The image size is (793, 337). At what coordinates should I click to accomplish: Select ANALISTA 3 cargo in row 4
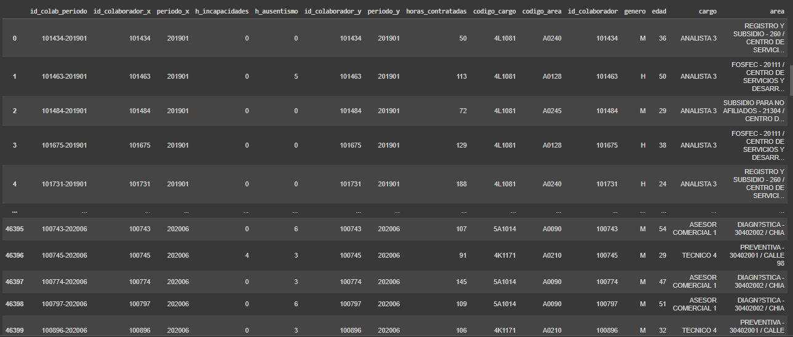[x=699, y=184]
